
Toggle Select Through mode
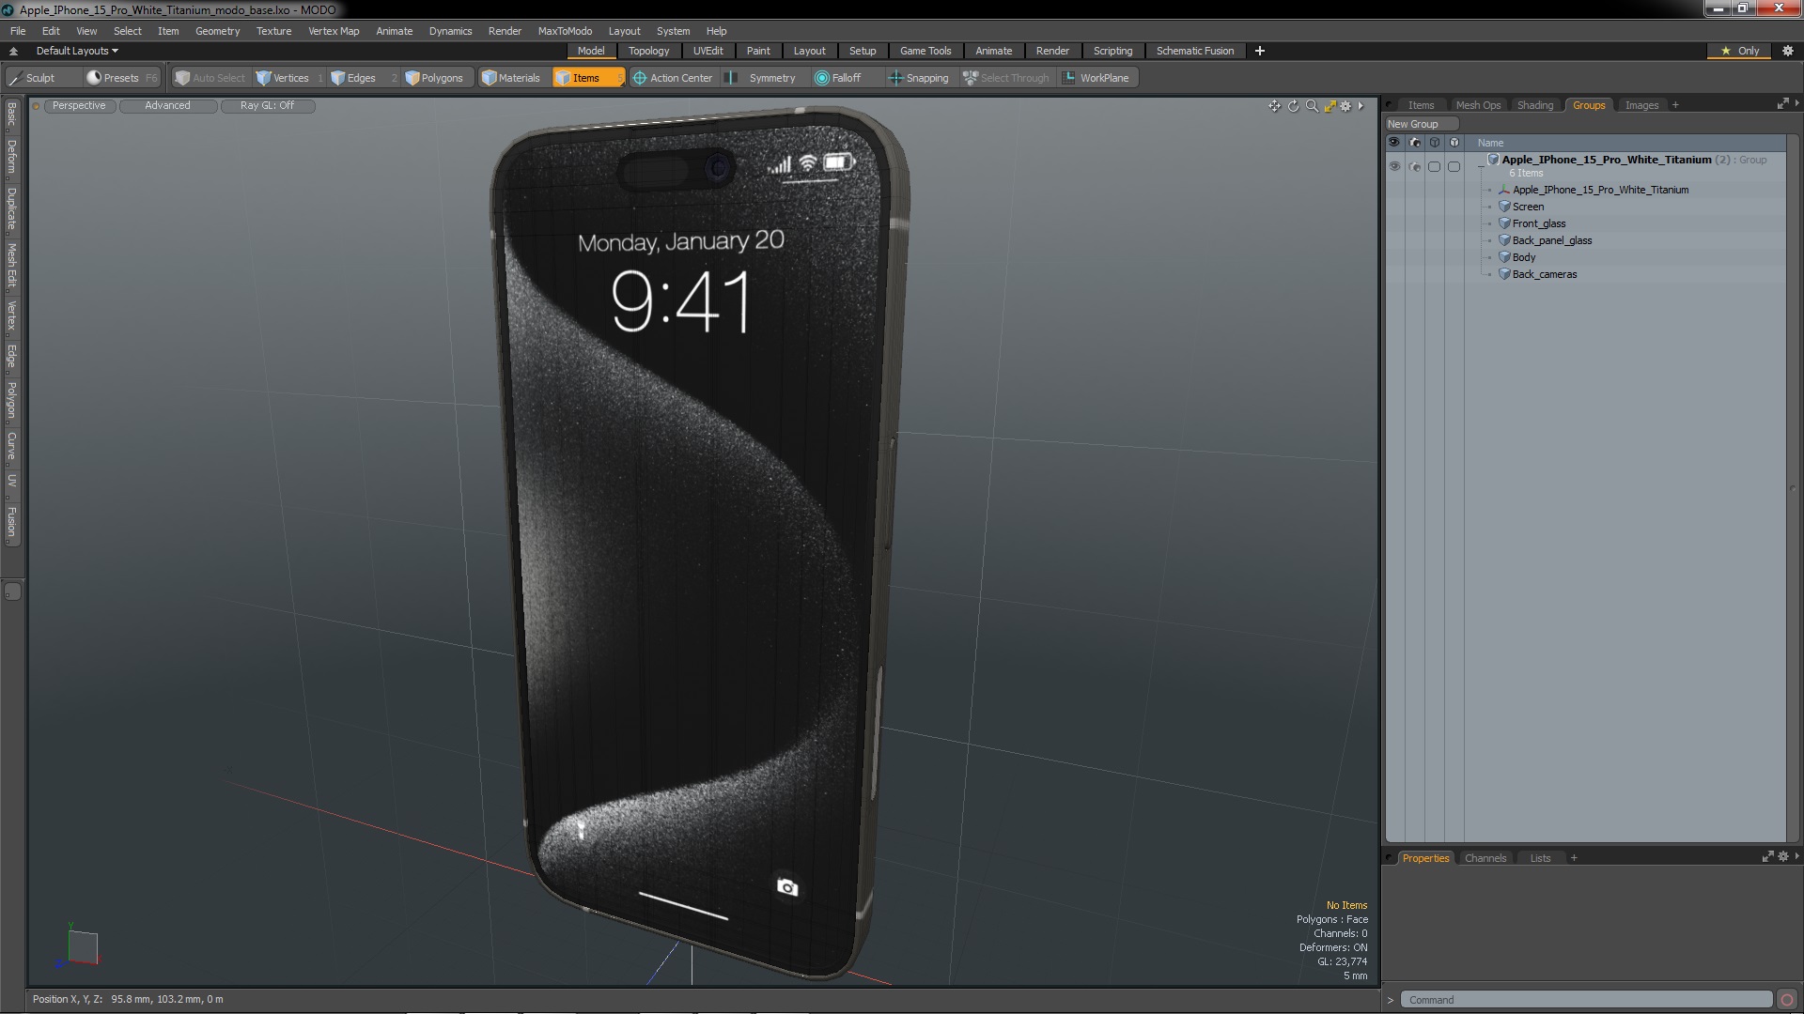pyautogui.click(x=1006, y=78)
